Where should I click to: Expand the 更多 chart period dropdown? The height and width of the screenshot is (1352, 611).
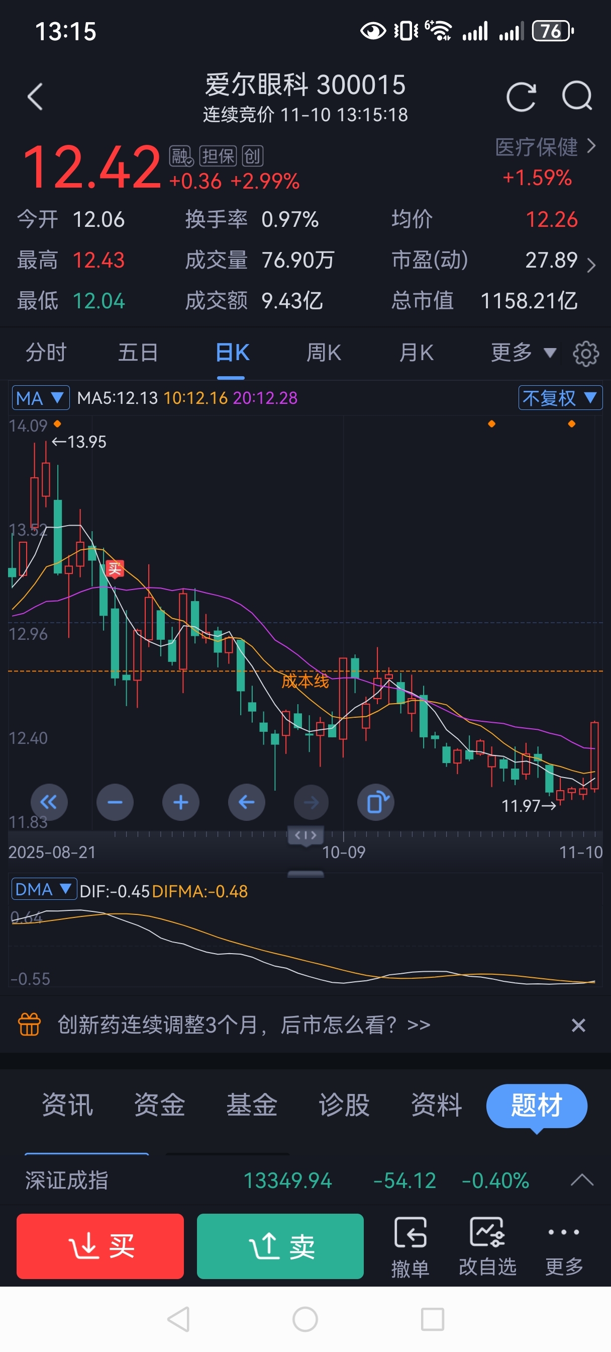coord(523,353)
